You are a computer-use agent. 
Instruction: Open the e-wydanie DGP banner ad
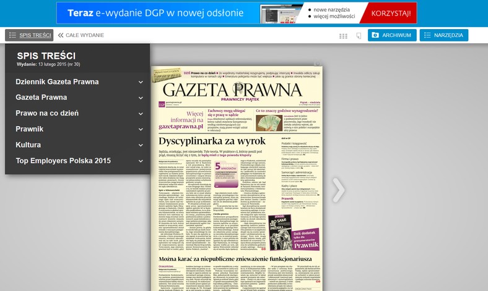(x=237, y=13)
